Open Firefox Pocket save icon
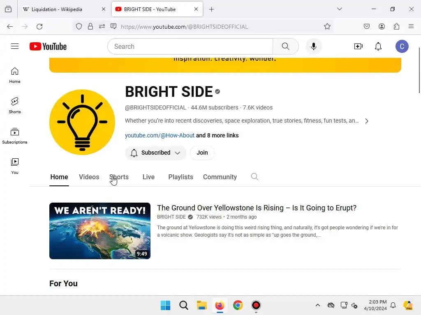 pos(367,26)
